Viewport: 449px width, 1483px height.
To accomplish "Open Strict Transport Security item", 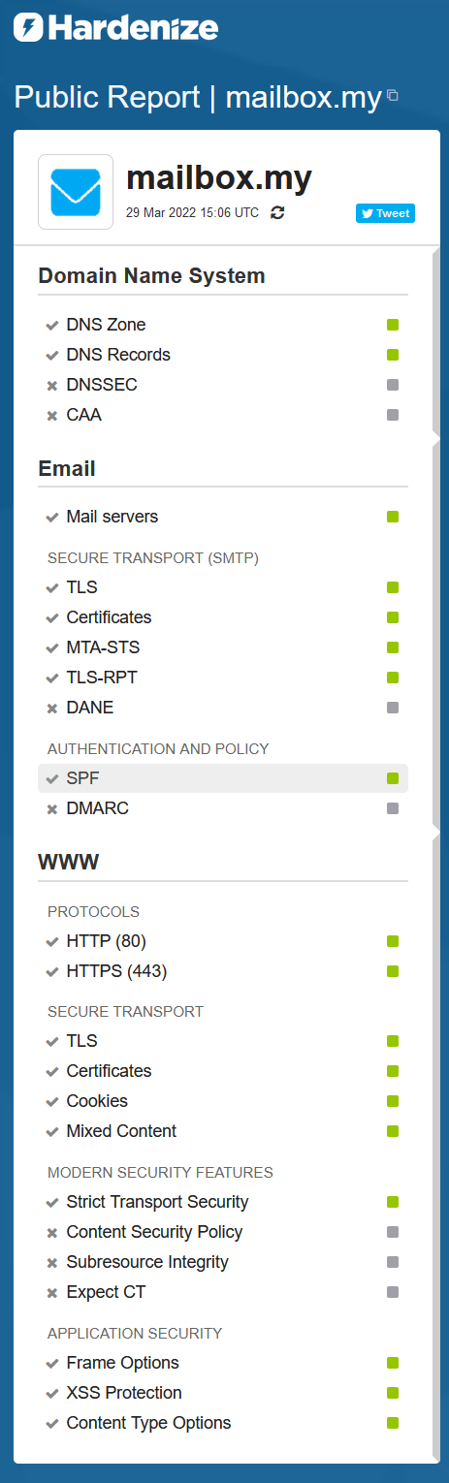I will click(x=223, y=1202).
